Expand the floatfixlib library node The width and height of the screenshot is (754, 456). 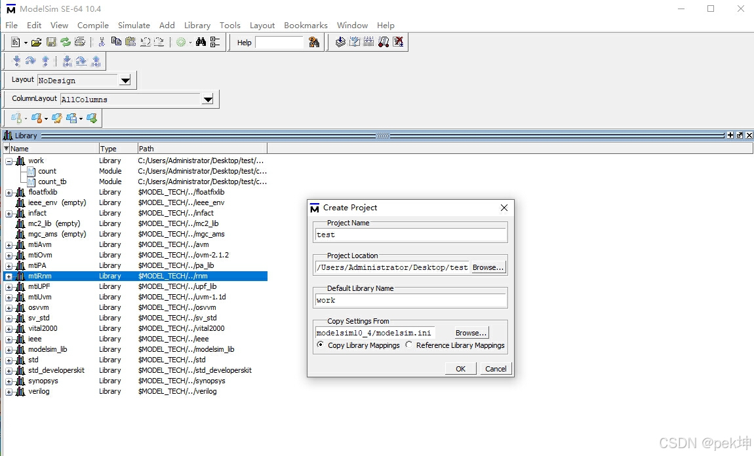[x=9, y=193]
